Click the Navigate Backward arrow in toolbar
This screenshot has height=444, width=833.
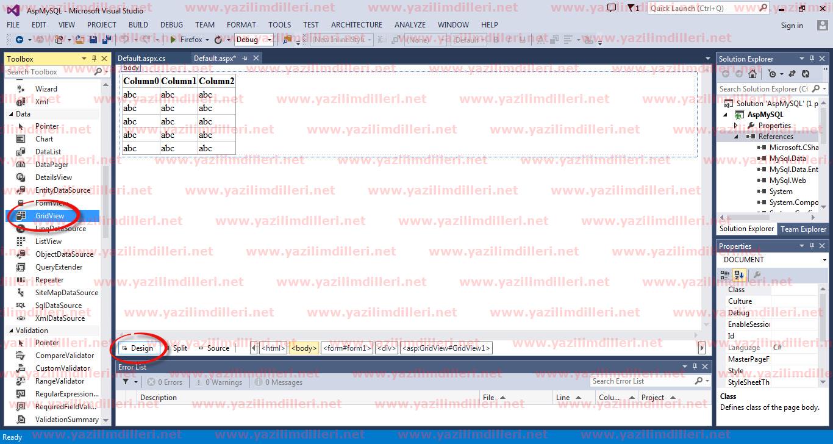click(x=20, y=40)
